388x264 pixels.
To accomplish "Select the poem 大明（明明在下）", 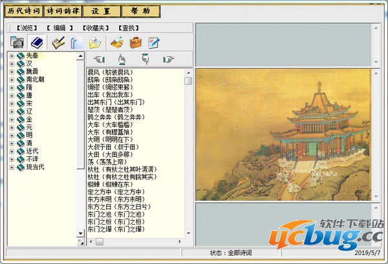I will tap(115, 139).
